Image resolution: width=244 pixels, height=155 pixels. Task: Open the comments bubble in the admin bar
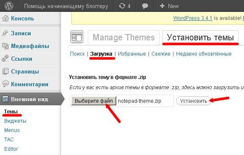point(145,6)
